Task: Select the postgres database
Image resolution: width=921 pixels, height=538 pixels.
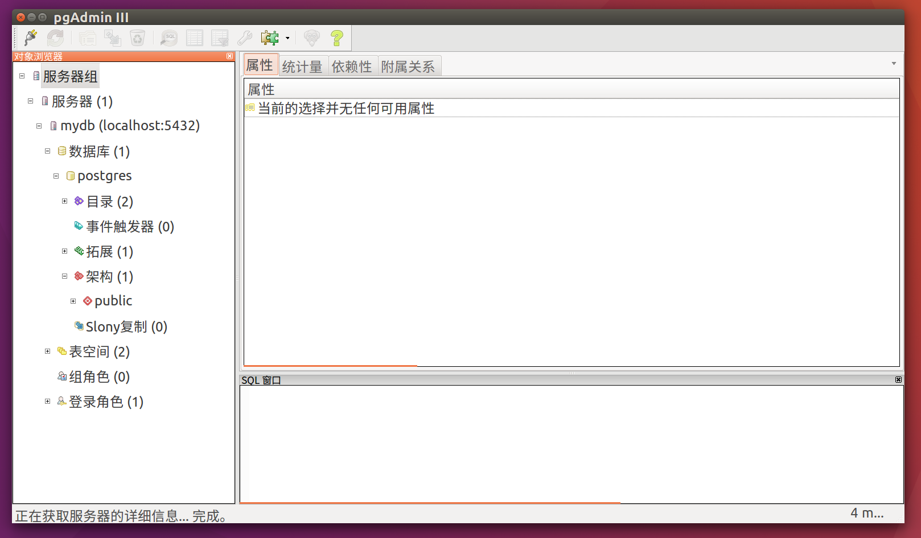Action: tap(105, 176)
